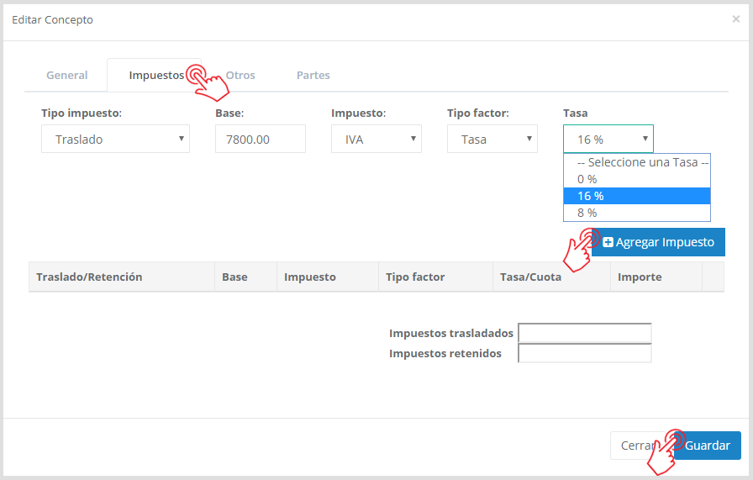
Task: Pick the 8 % rate option
Action: click(637, 213)
